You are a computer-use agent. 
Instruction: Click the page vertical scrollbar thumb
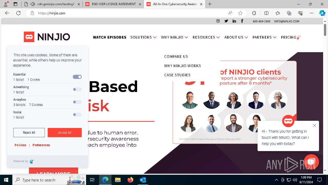point(325,30)
